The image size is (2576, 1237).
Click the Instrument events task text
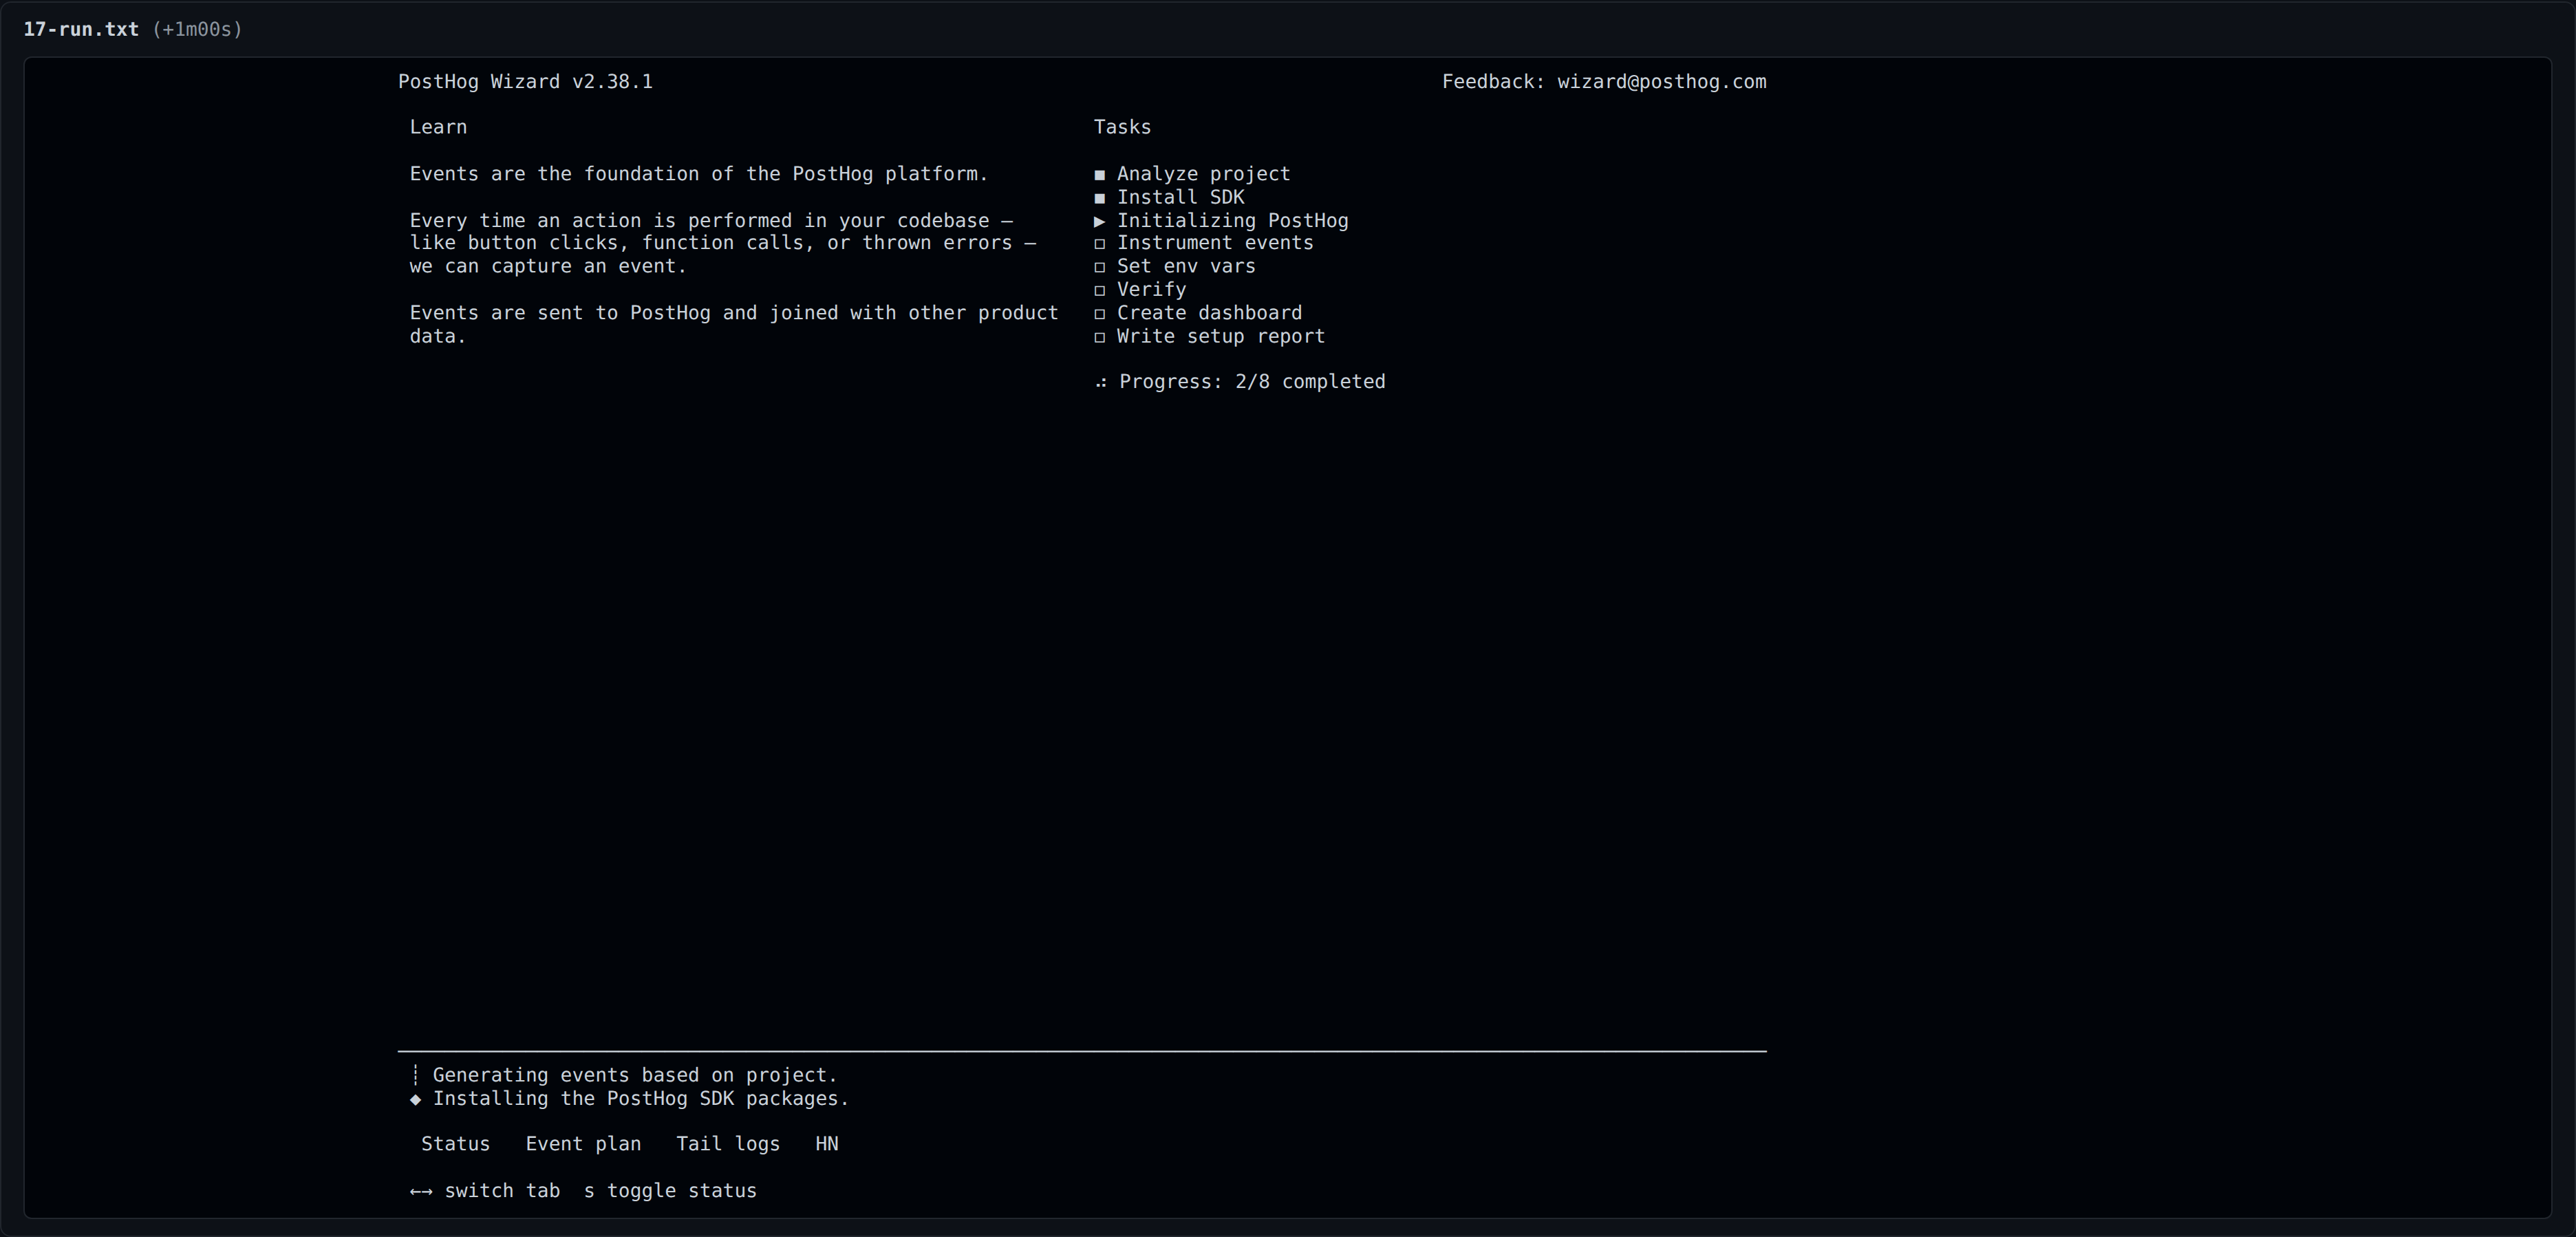[x=1215, y=243]
